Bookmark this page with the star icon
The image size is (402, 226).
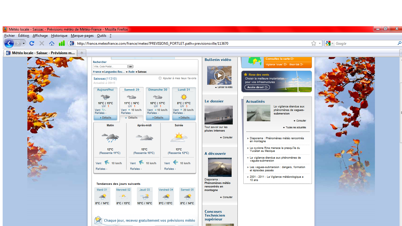coord(314,44)
